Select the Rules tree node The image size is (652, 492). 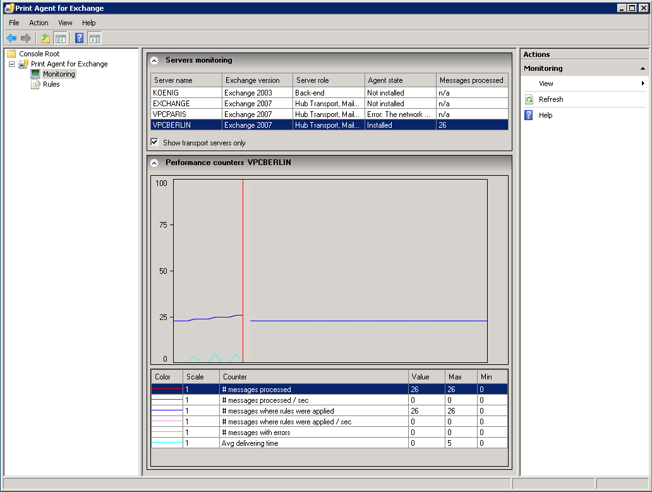(x=51, y=84)
